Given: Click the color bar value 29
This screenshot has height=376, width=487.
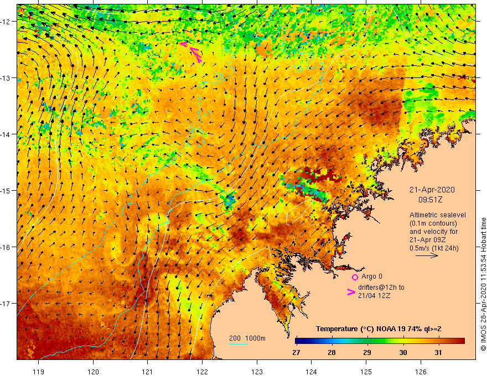Looking at the screenshot, I should (x=367, y=352).
